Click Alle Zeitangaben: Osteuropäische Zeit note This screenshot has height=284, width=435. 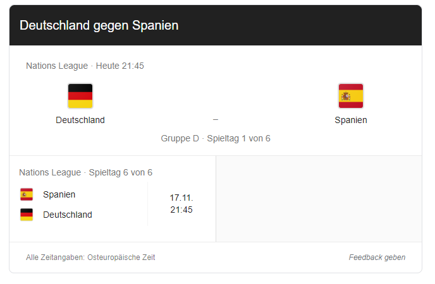pos(90,257)
